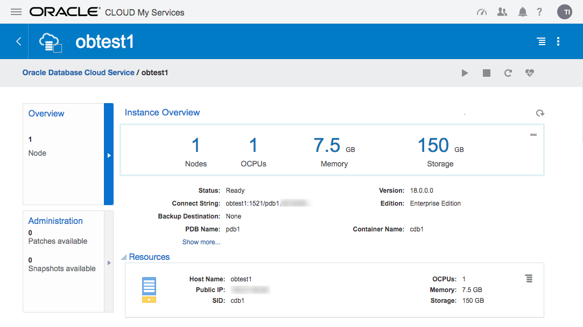Click Snapshots available in Administration
The width and height of the screenshot is (583, 327).
pos(62,269)
